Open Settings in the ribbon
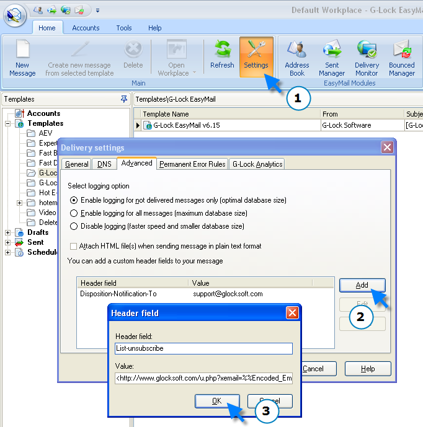The height and width of the screenshot is (427, 423). tap(256, 57)
